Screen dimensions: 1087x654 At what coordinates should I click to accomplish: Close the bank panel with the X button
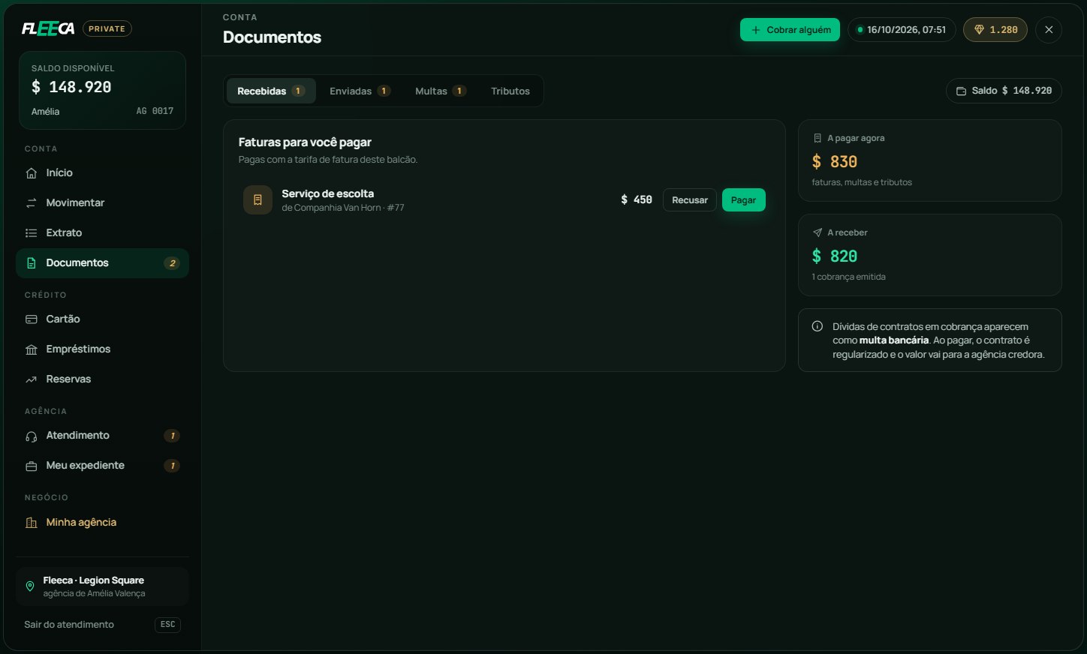click(1049, 30)
